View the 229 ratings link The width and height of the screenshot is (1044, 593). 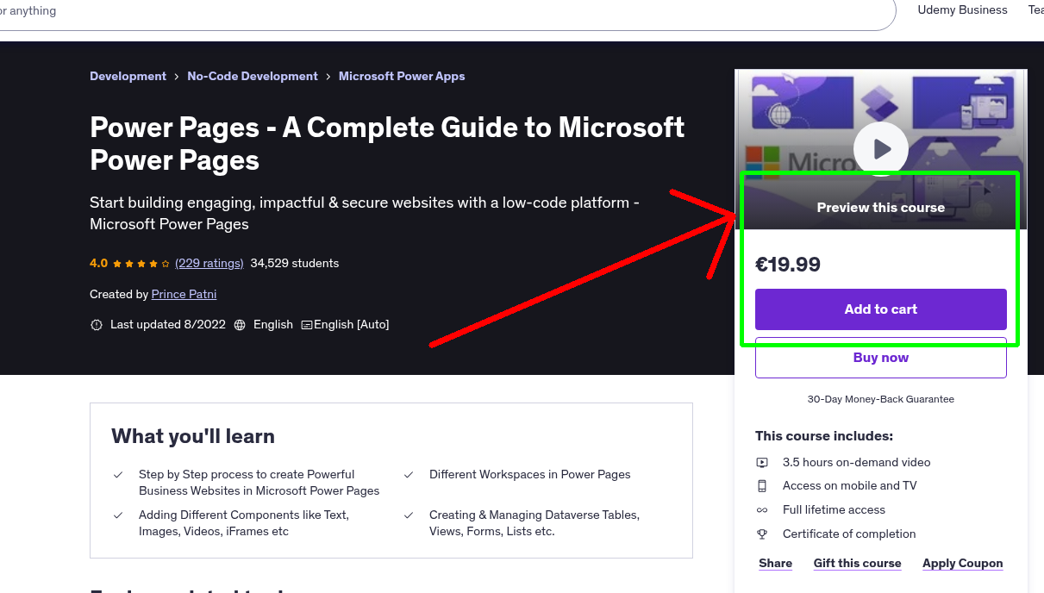(209, 263)
